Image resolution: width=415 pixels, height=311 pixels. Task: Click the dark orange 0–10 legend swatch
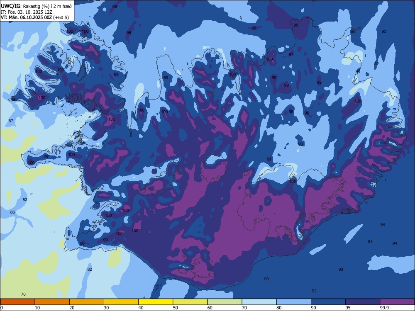pyautogui.click(x=17, y=302)
